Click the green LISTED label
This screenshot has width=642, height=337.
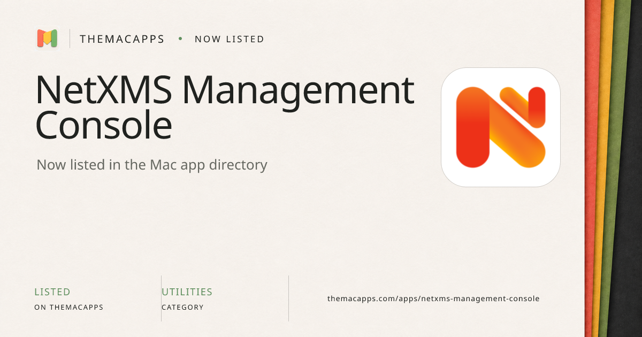pos(52,292)
